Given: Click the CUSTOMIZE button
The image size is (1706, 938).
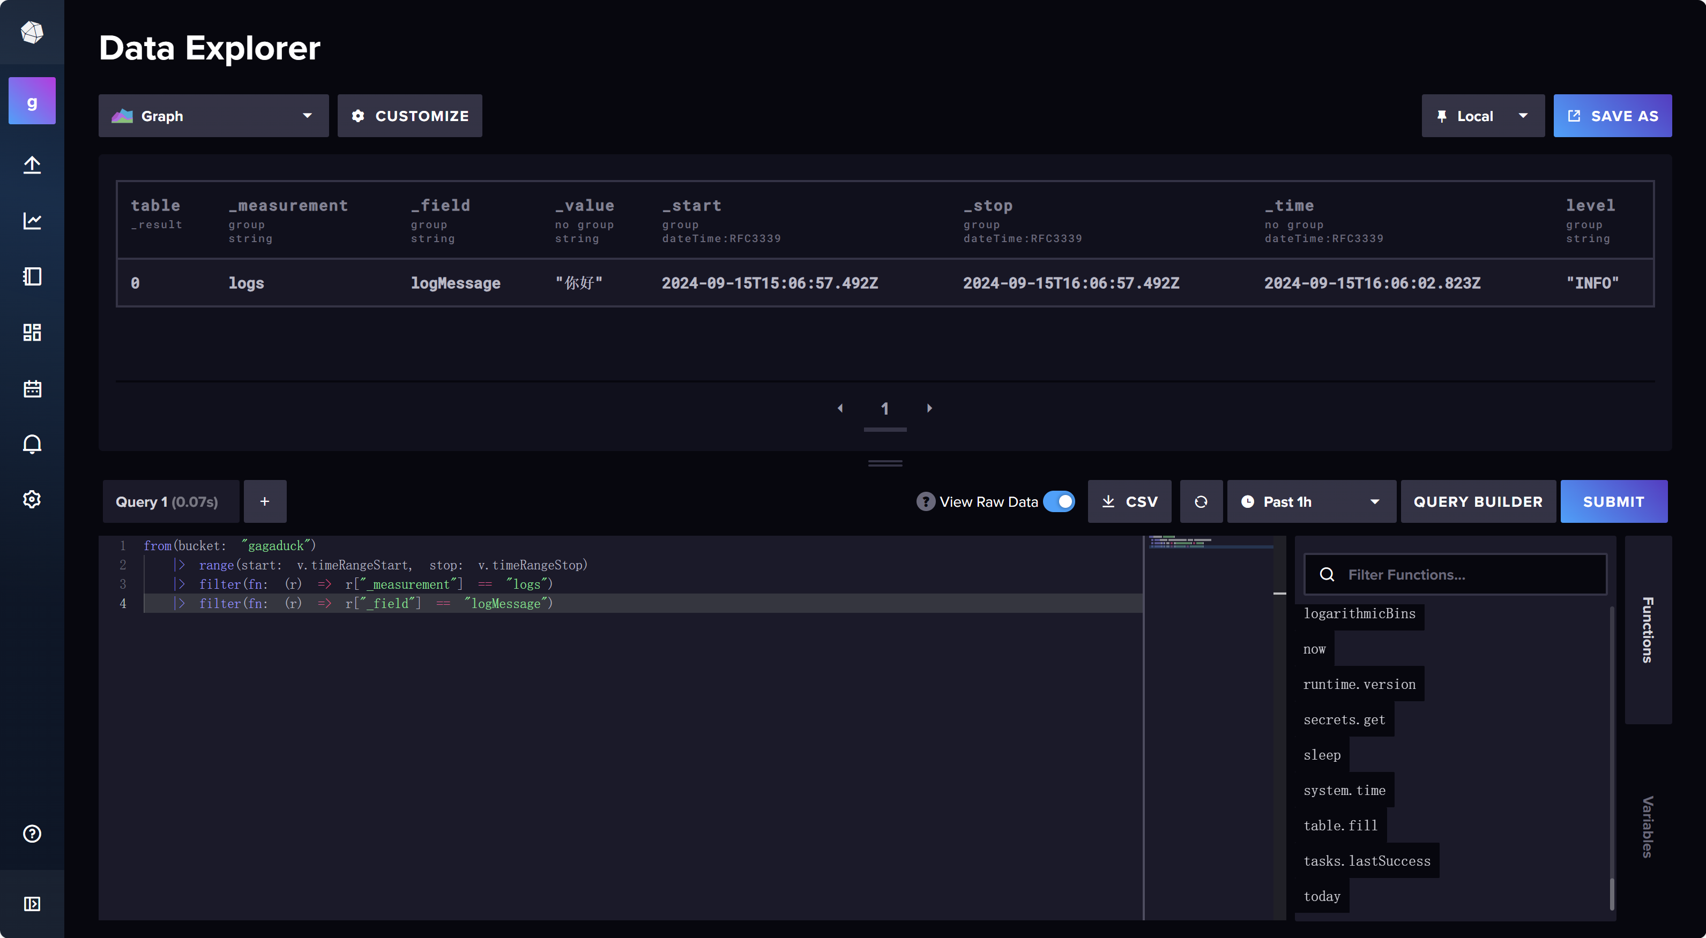Looking at the screenshot, I should [x=409, y=116].
